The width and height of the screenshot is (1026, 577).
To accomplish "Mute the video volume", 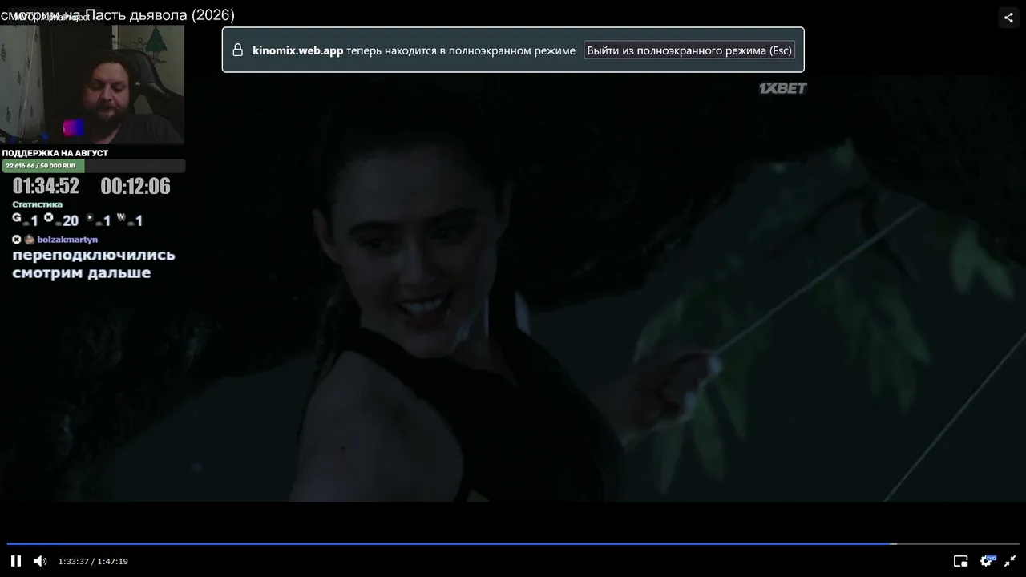I will tap(40, 561).
